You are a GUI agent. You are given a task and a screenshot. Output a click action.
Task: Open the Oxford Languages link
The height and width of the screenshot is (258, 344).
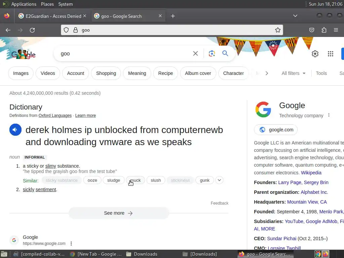(55, 116)
